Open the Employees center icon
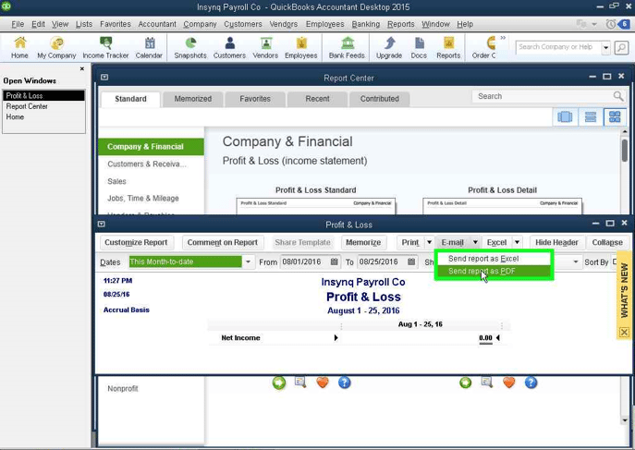Viewport: 635px width, 450px height. click(301, 47)
